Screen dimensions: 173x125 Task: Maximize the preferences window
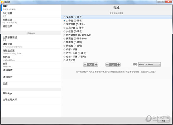tap(163, 2)
